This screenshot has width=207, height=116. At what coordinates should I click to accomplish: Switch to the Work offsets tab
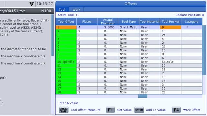pos(76,10)
